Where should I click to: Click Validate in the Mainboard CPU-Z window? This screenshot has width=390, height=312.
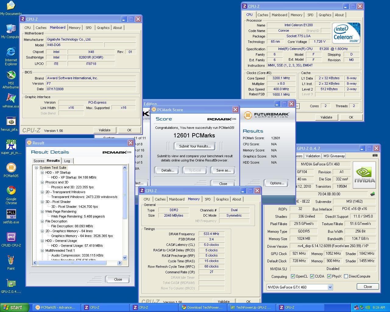coord(105,130)
